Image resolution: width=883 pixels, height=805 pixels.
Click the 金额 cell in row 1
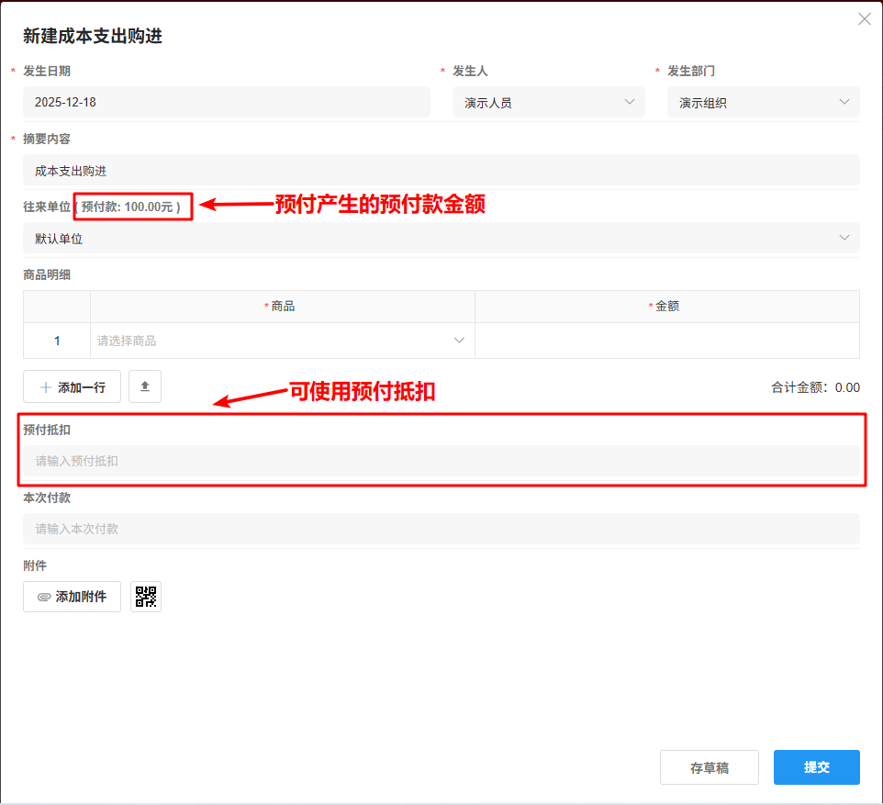(x=666, y=340)
